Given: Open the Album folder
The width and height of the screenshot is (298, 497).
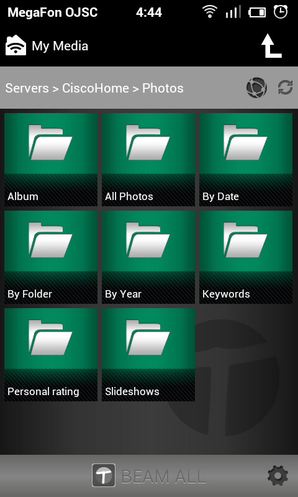Looking at the screenshot, I should point(51,160).
